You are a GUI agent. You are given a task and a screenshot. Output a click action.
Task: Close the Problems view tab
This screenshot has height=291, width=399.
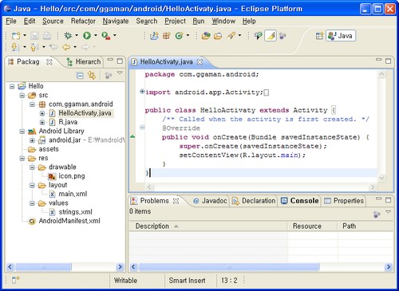(x=176, y=201)
